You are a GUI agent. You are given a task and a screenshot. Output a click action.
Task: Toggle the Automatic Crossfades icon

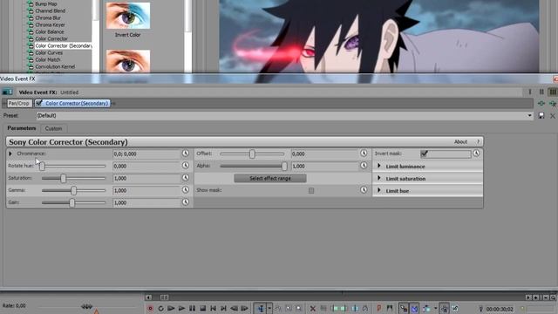click(415, 308)
